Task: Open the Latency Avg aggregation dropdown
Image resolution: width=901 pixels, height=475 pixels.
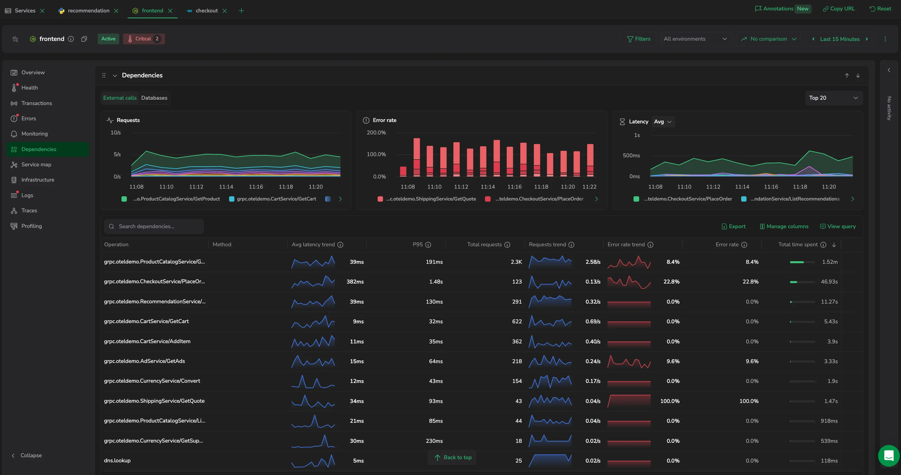Action: tap(663, 122)
